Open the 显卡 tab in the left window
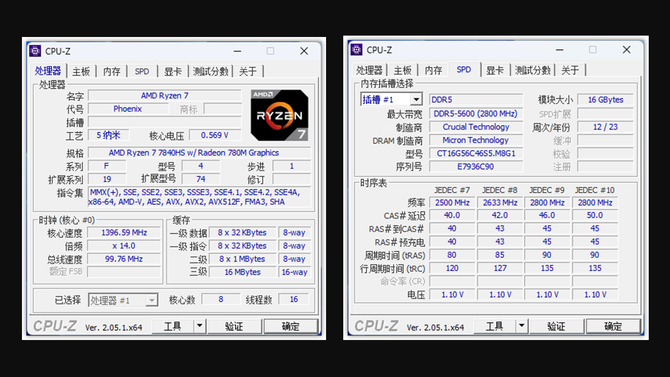Image resolution: width=670 pixels, height=377 pixels. coord(173,71)
